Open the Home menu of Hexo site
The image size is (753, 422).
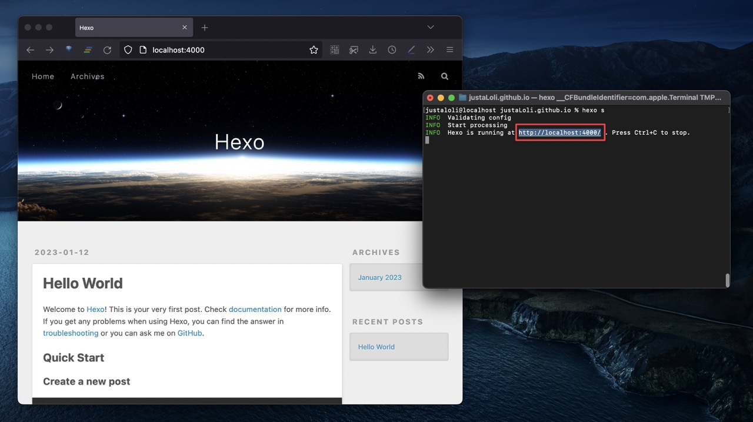point(43,77)
